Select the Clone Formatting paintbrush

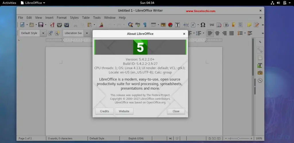pyautogui.click(x=101, y=25)
